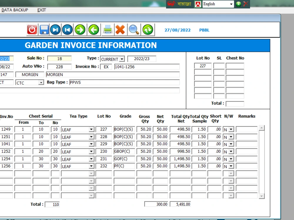Jump to first record icon

[68, 30]
